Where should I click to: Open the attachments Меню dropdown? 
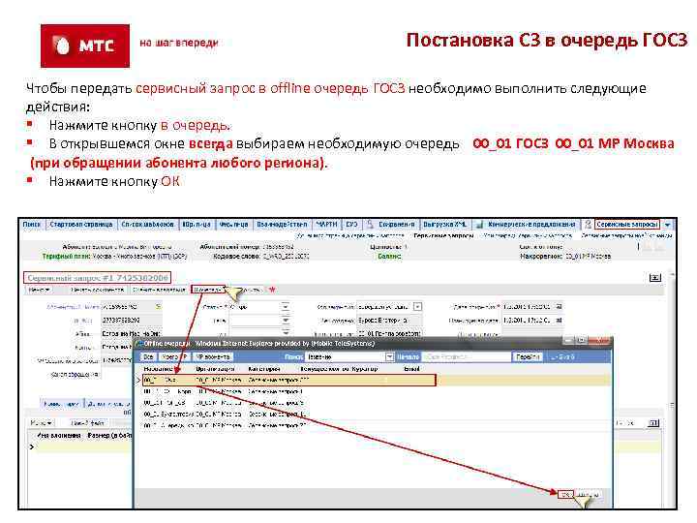tap(41, 422)
